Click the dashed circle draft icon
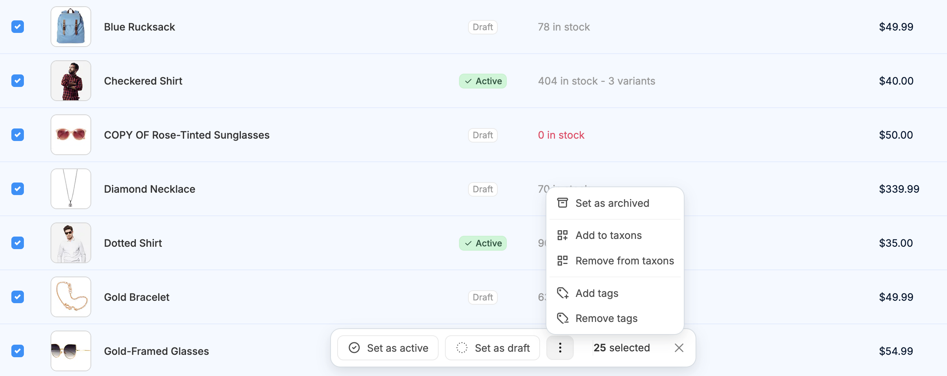 462,348
